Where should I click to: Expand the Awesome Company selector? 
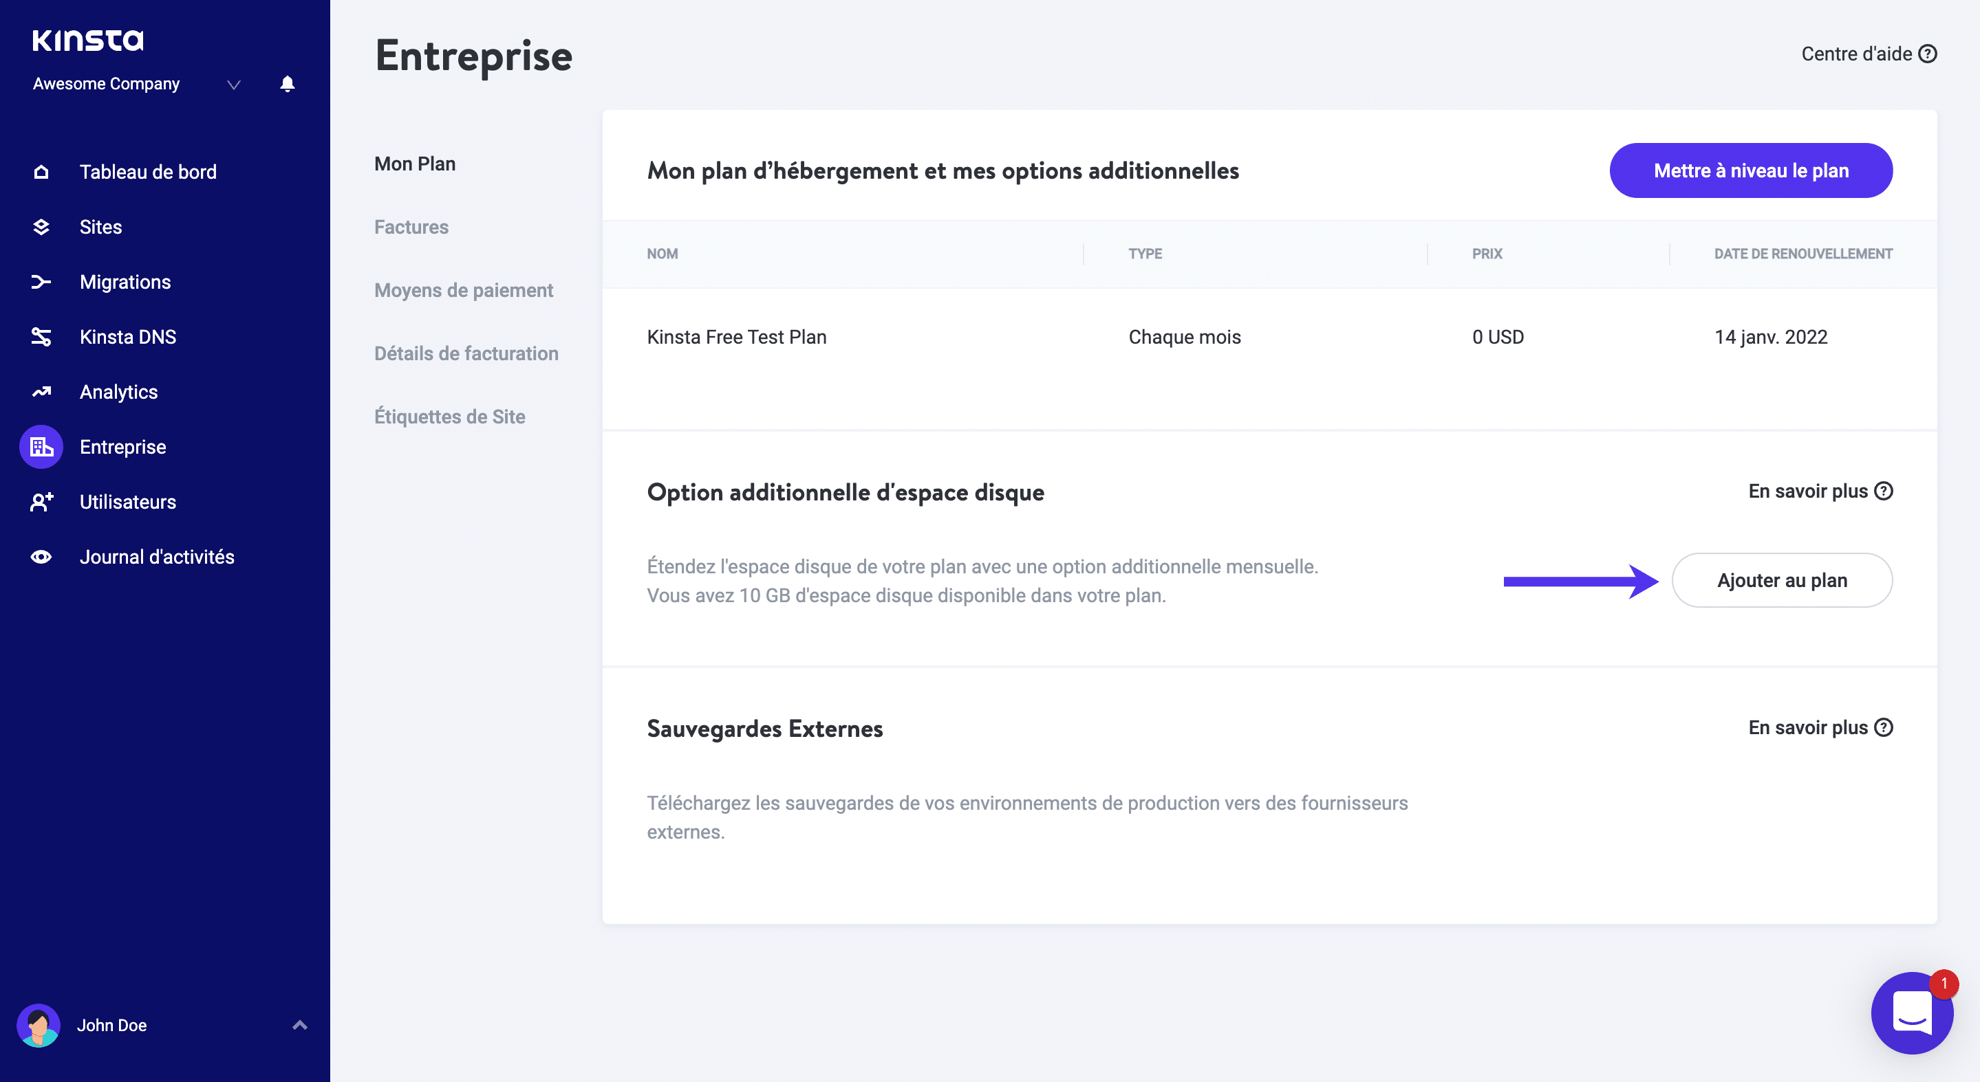tap(233, 85)
